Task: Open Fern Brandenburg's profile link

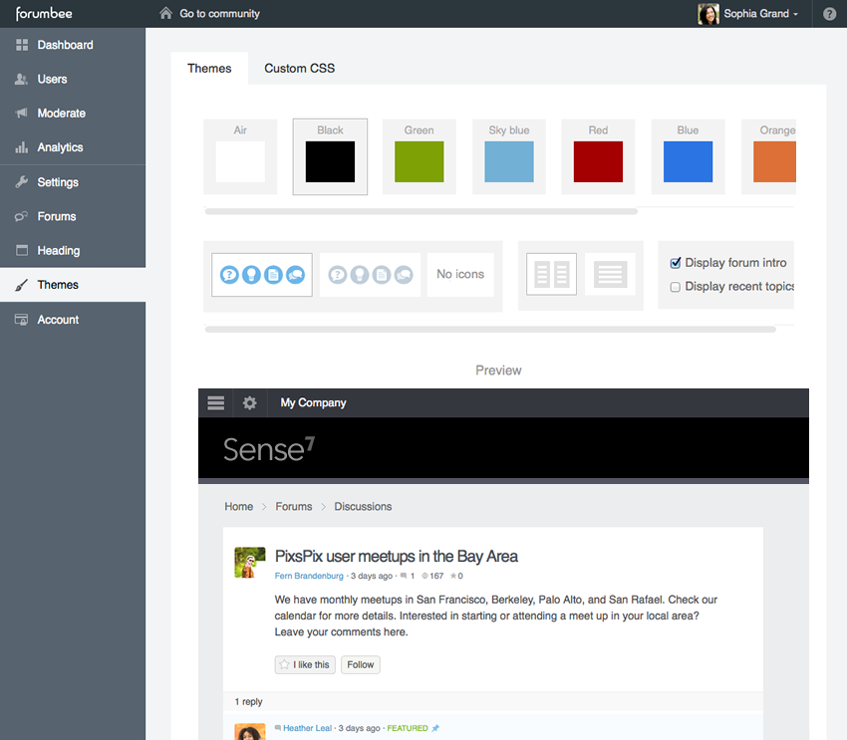Action: coord(309,576)
